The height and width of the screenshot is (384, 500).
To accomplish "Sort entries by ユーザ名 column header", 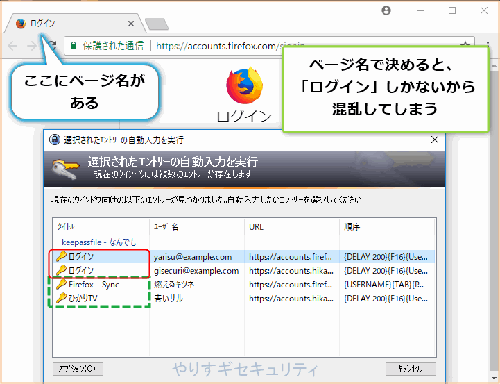I will [197, 226].
